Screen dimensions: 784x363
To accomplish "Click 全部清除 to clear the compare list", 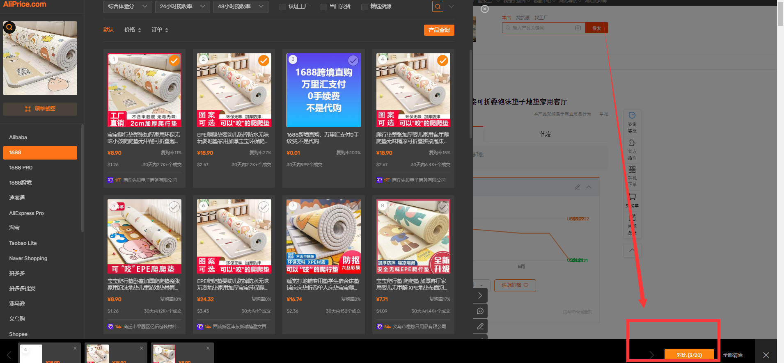I will pyautogui.click(x=733, y=355).
